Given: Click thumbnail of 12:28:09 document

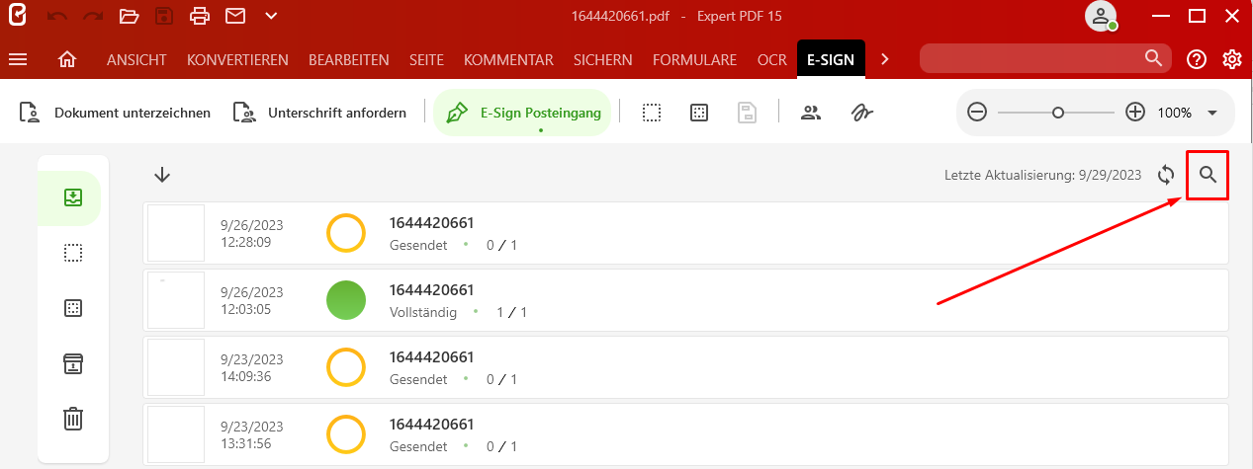Looking at the screenshot, I should pos(175,233).
